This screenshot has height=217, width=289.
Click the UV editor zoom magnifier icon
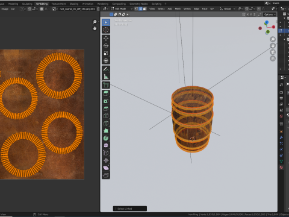pos(95,22)
